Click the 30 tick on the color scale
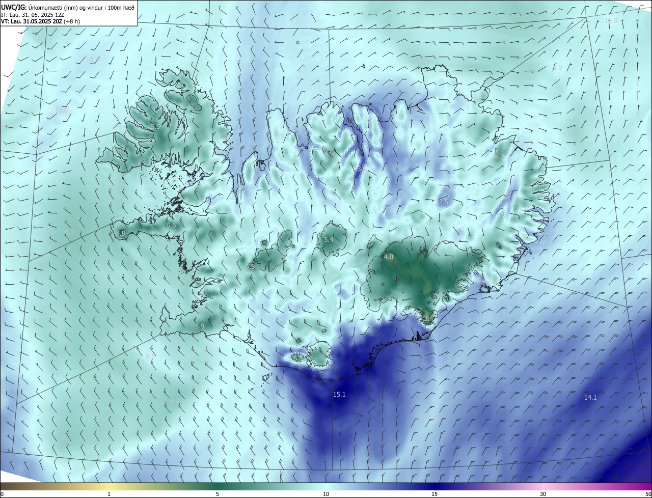The image size is (652, 498). point(543,494)
